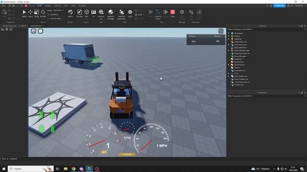Open the Terrain Editor
The height and width of the screenshot is (172, 307).
(71, 13)
